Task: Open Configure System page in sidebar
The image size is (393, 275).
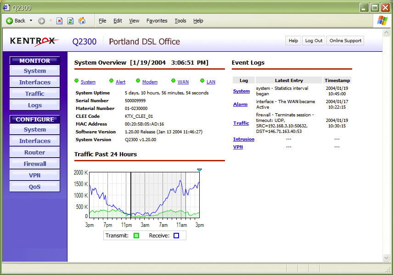Action: (34, 129)
